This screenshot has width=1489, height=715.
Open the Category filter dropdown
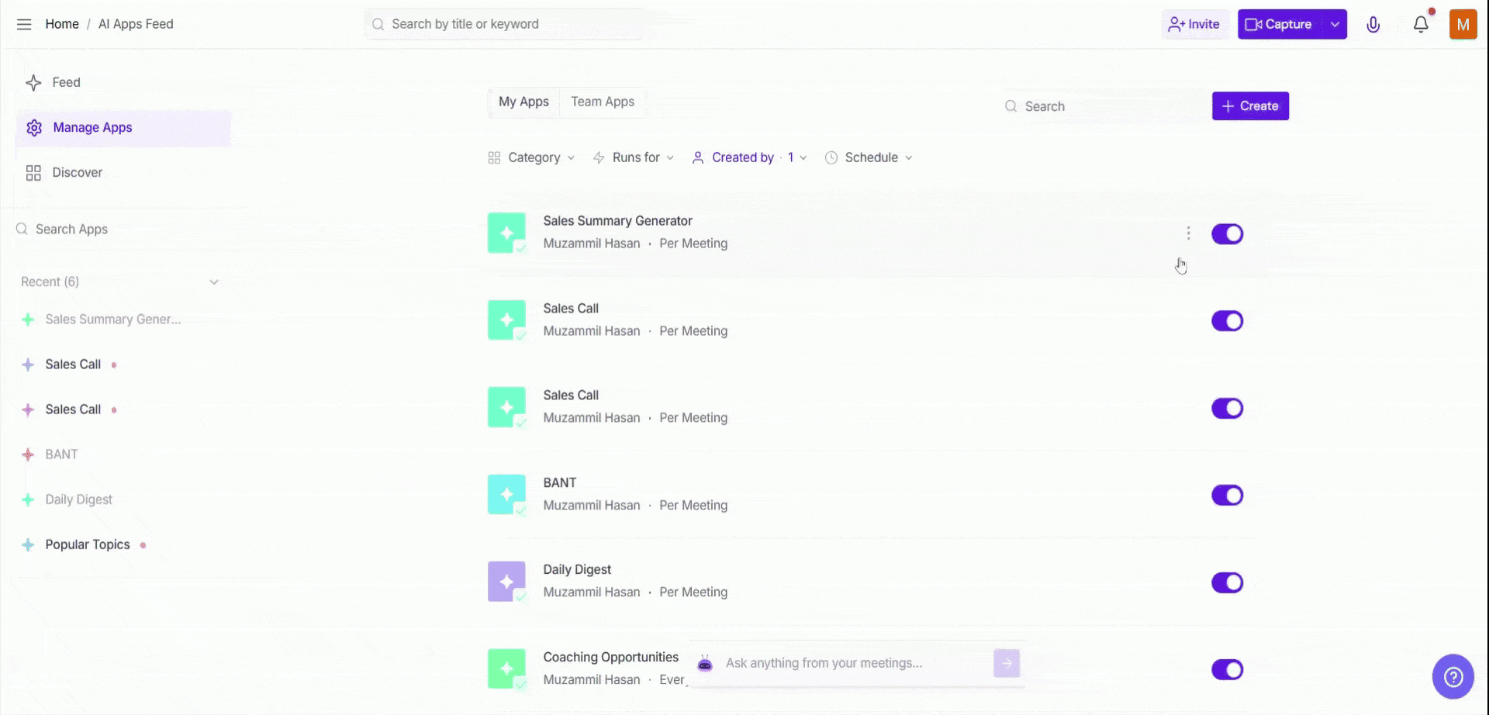[533, 157]
